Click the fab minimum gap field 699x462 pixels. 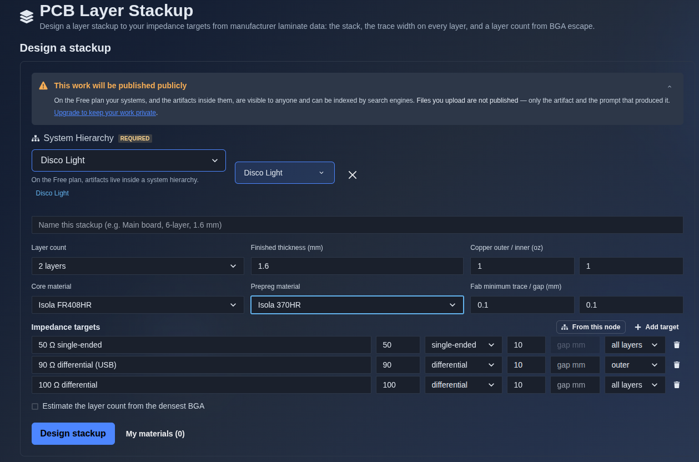pyautogui.click(x=631, y=305)
